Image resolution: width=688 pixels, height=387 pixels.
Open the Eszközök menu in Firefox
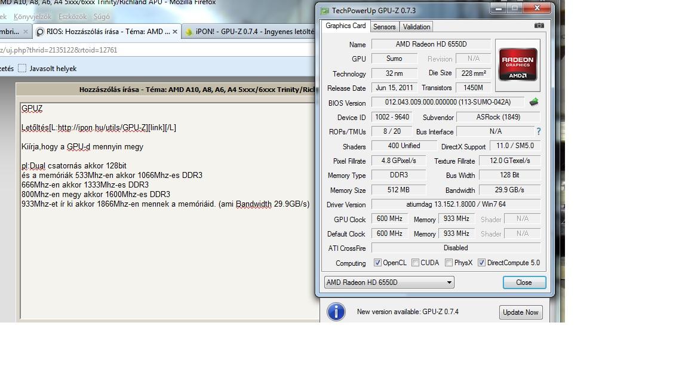click(72, 17)
